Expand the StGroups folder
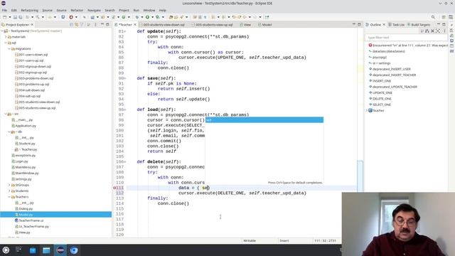 (x=9, y=185)
